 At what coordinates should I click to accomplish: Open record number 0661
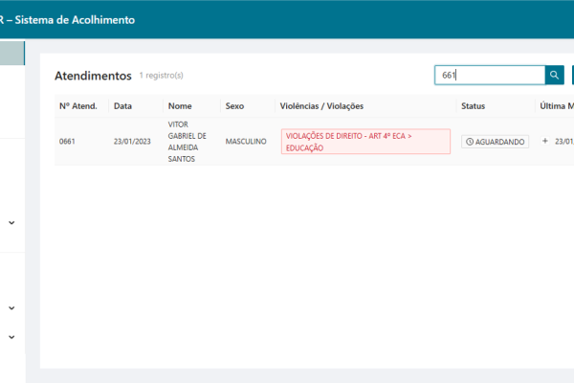[x=67, y=142]
